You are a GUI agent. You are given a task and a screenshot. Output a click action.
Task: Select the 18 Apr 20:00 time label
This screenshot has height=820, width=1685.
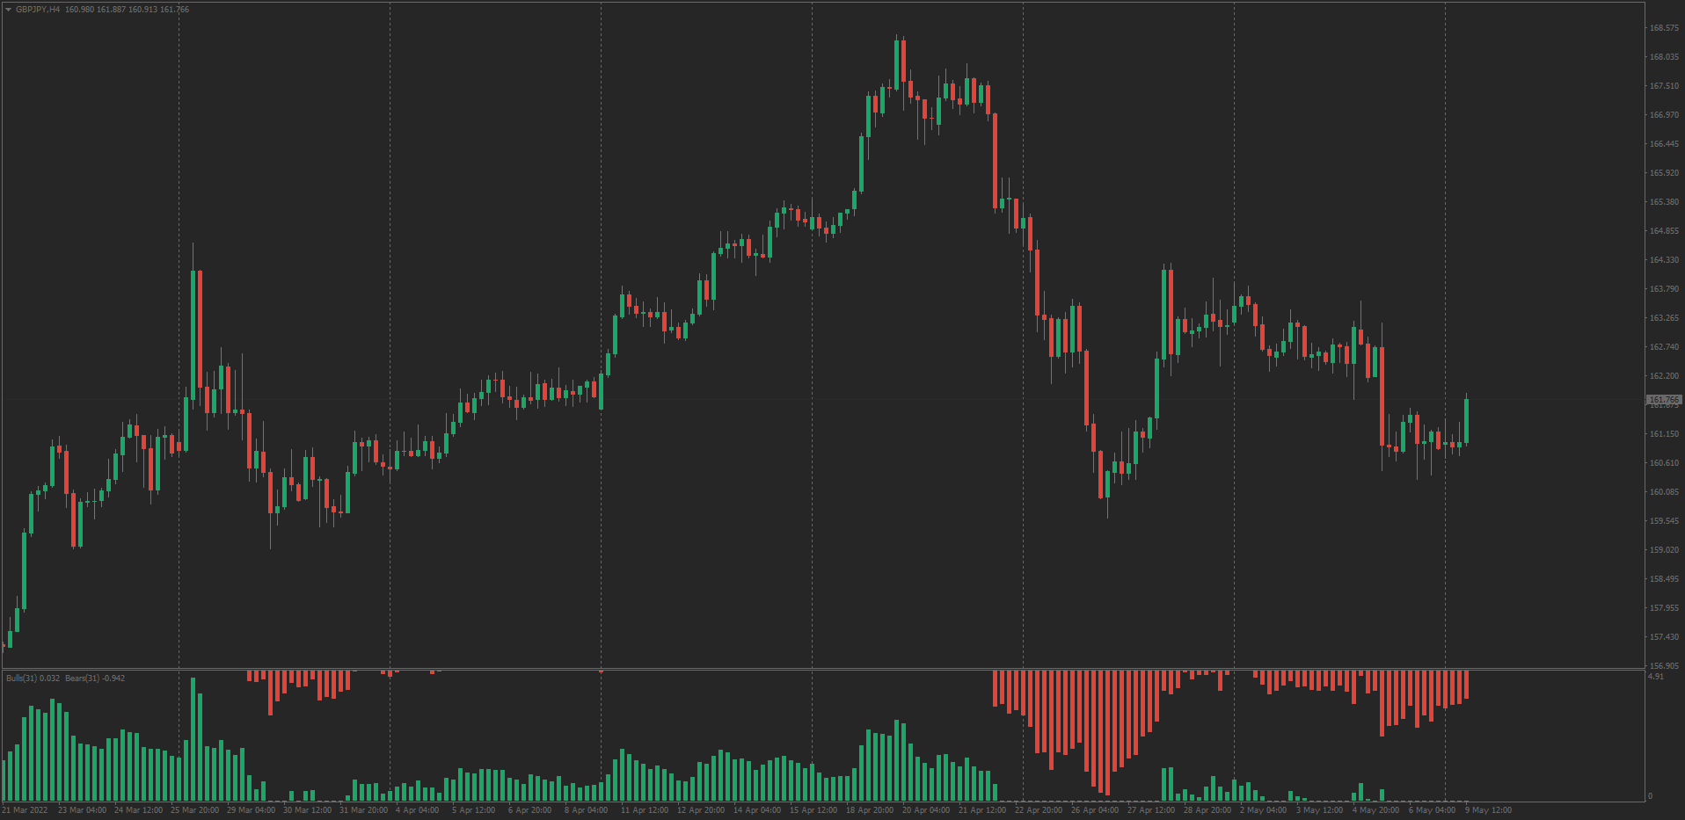870,810
